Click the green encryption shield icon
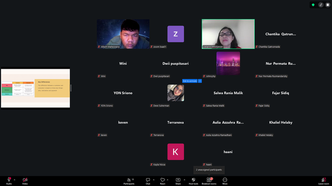The height and width of the screenshot is (186, 332). 313,5
